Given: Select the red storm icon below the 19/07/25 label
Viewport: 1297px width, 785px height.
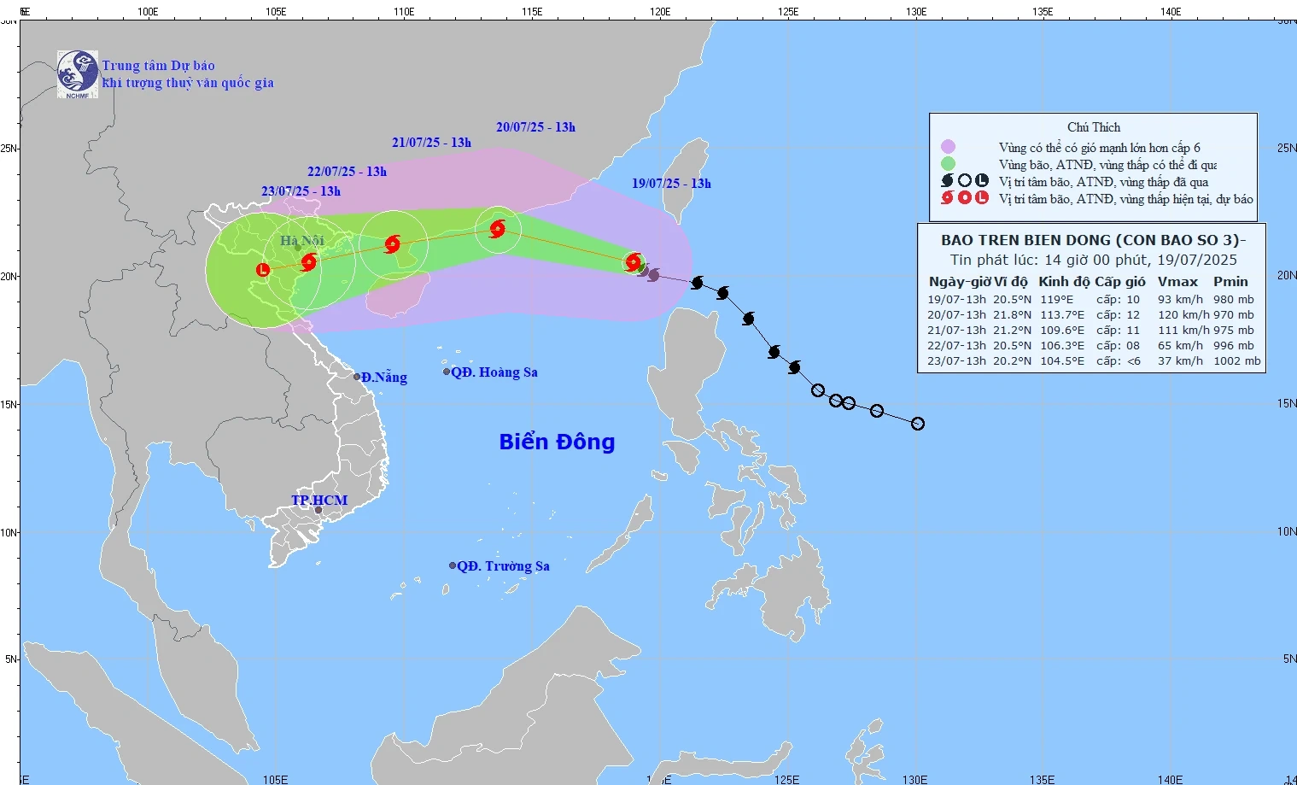Looking at the screenshot, I should pyautogui.click(x=633, y=262).
